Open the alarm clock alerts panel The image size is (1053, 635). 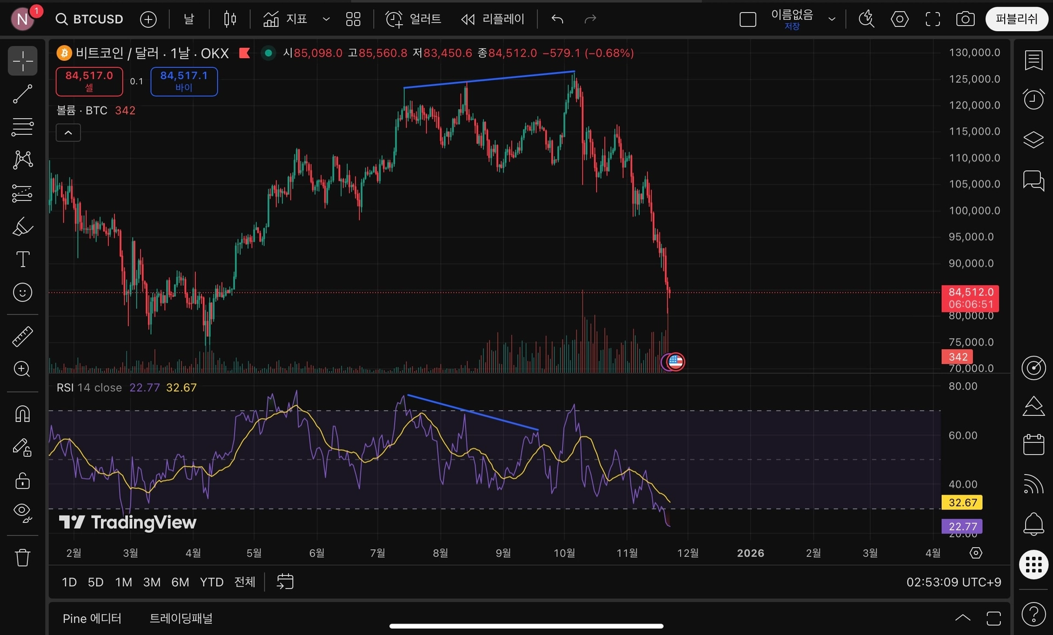click(1033, 99)
